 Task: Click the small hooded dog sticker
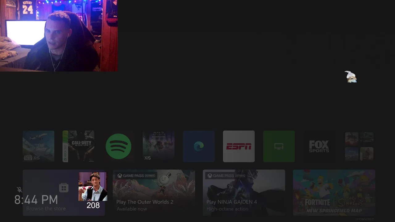click(x=351, y=77)
